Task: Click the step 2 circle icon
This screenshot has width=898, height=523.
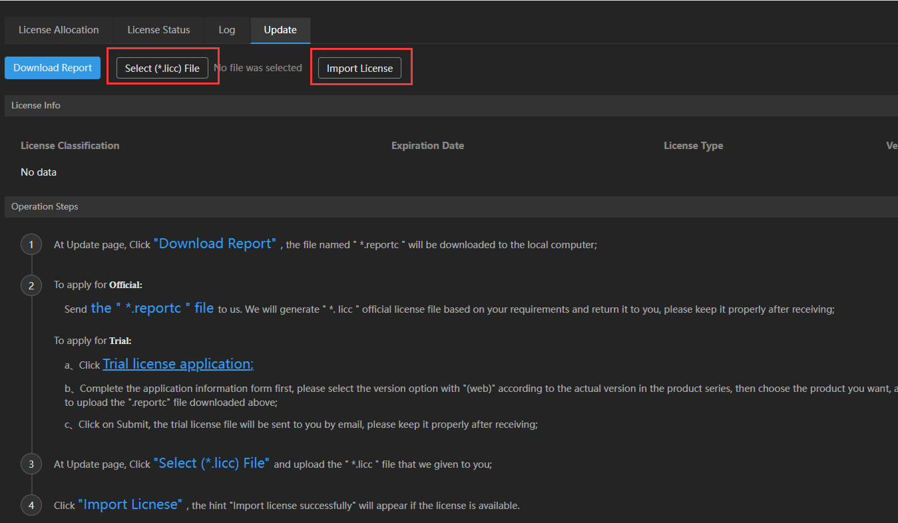Action: pos(31,285)
